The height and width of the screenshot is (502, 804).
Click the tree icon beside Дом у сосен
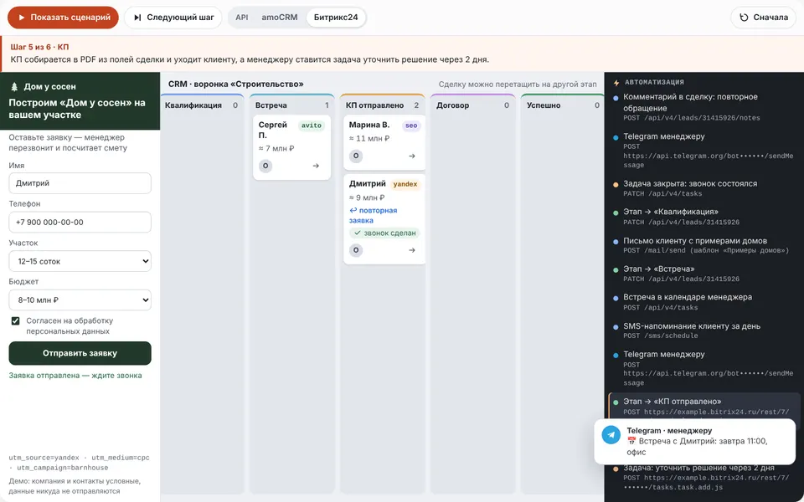click(14, 86)
